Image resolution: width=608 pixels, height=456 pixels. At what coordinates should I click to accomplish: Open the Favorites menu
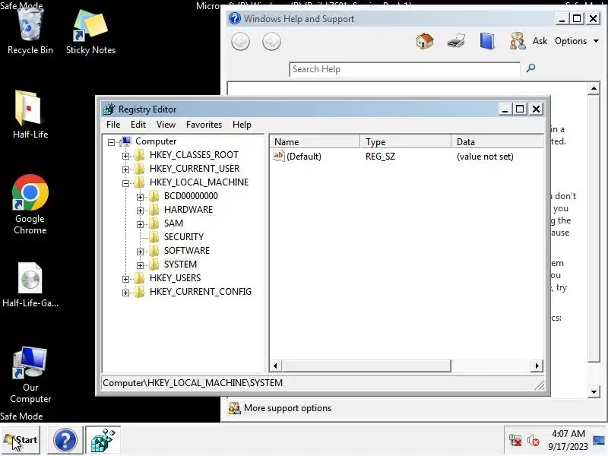(204, 125)
